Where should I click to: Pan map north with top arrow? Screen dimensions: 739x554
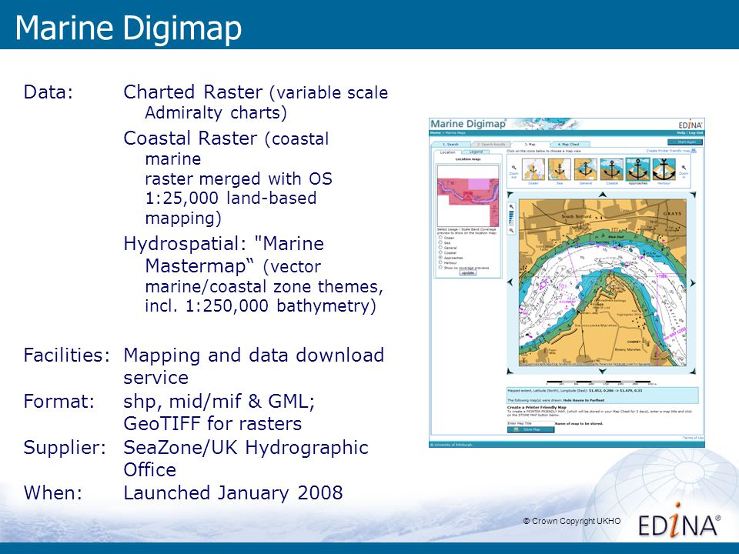tap(603, 195)
